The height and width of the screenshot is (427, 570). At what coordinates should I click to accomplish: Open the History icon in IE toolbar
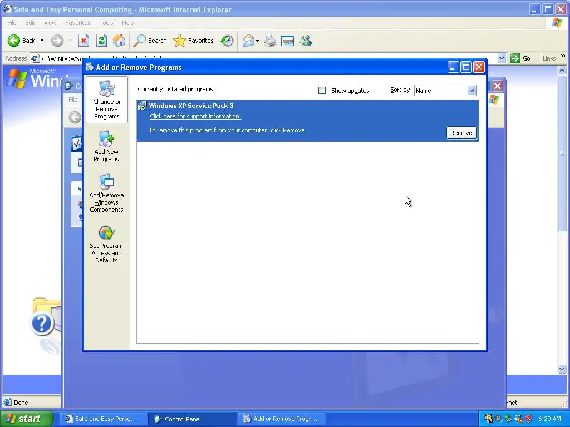click(227, 41)
